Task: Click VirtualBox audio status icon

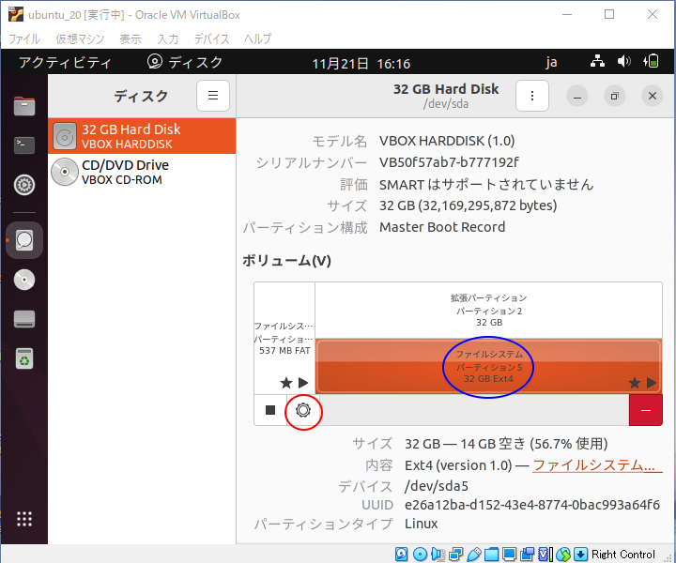Action: point(438,554)
